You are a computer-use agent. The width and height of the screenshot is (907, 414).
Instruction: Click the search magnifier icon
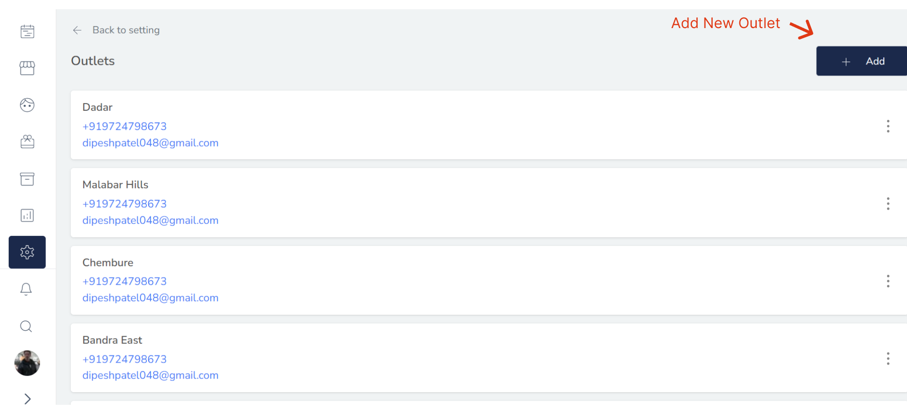(26, 326)
